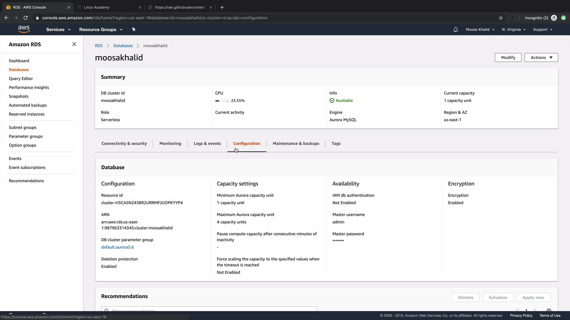
Task: Expand the Resource Groups dropdown
Action: [101, 30]
